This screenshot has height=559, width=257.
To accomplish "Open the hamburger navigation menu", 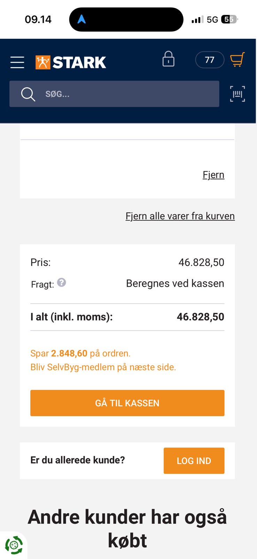I will pyautogui.click(x=17, y=62).
